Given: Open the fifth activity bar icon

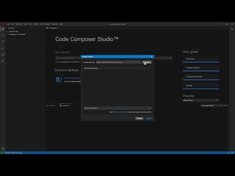Looking at the screenshot, I should pos(3,54).
